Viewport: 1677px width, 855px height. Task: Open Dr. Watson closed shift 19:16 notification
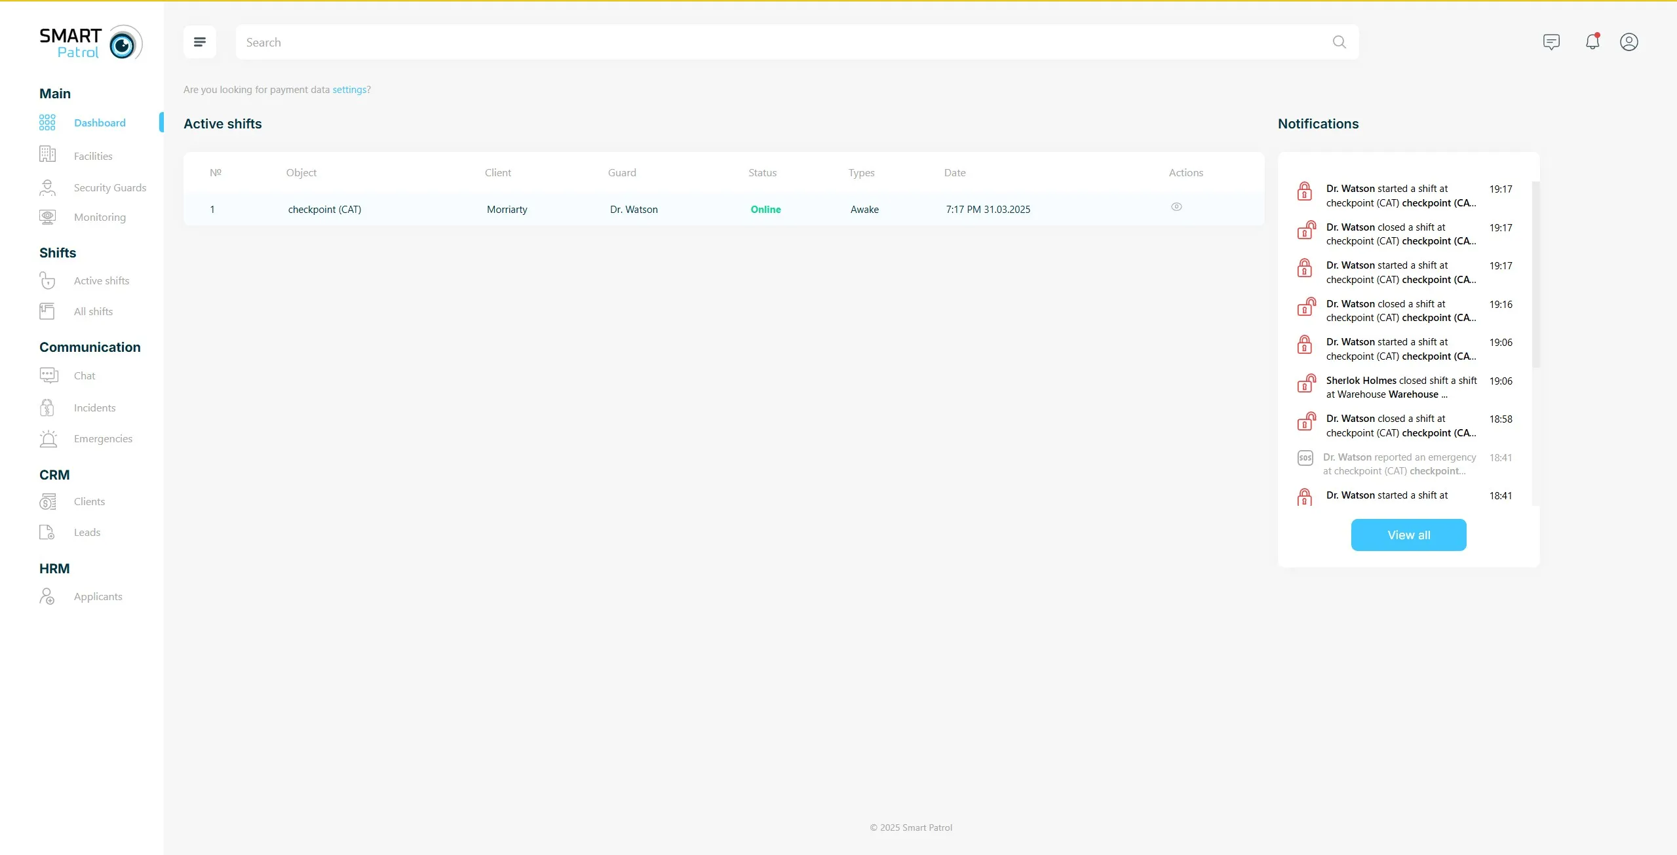click(1406, 311)
